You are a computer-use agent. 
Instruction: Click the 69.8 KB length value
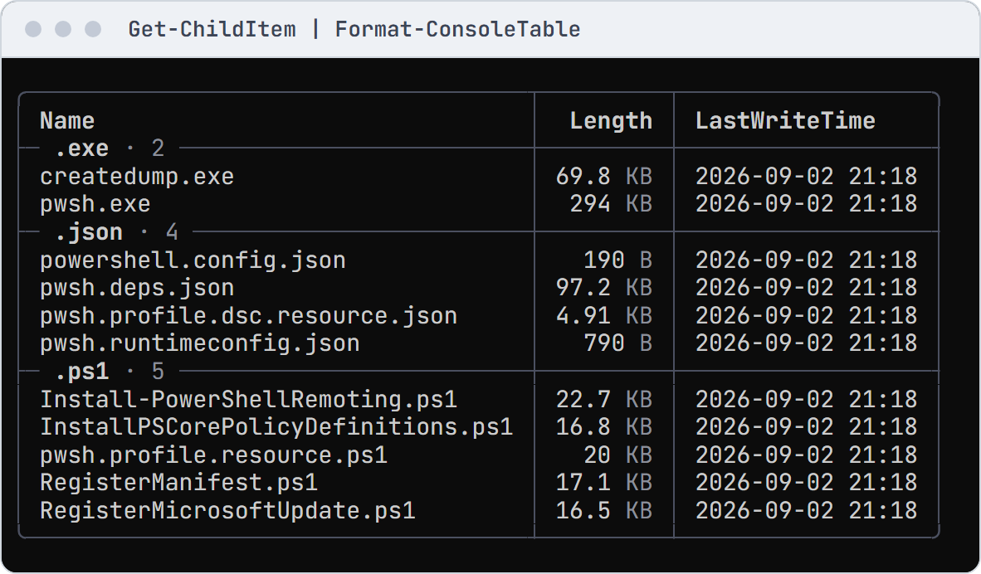[604, 177]
